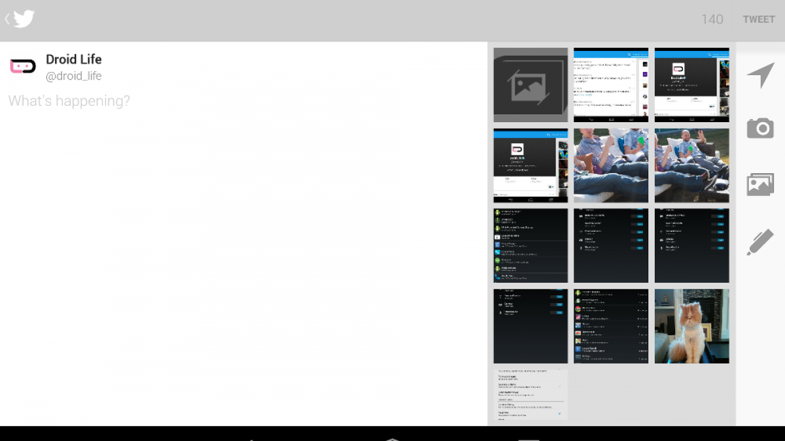
Task: Open the photo gallery icon in sidebar
Action: pos(760,185)
